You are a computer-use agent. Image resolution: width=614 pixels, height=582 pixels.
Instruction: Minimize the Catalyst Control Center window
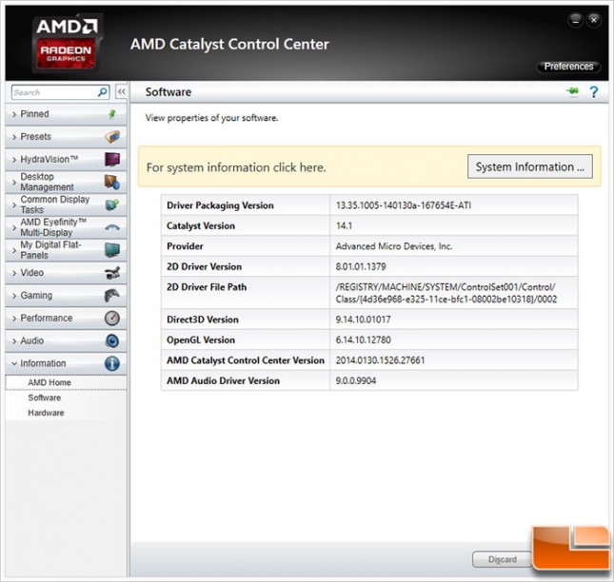tap(576, 20)
